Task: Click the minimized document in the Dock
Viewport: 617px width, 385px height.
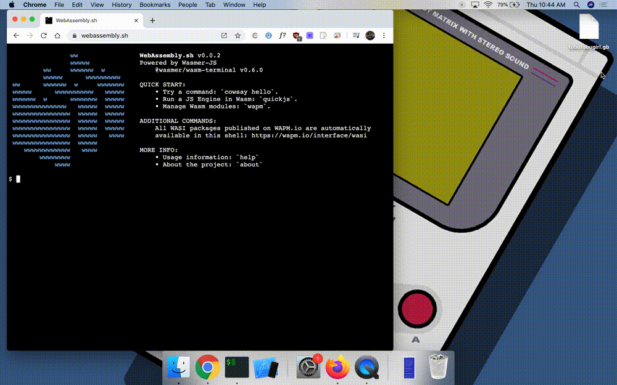Action: [x=409, y=367]
